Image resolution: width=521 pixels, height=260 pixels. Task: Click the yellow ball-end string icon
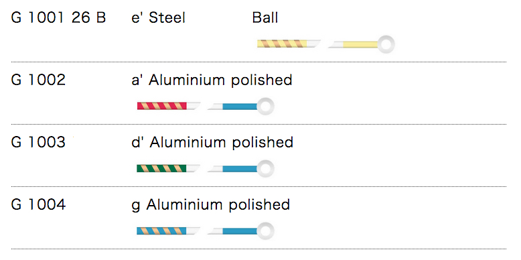[361, 44]
